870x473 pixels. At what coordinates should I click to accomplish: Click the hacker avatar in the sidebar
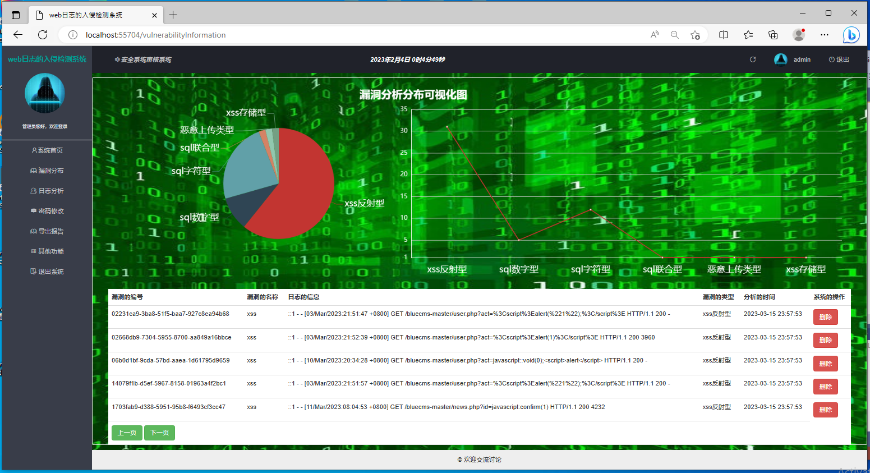[x=45, y=93]
